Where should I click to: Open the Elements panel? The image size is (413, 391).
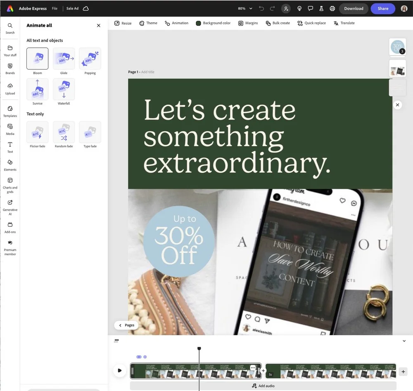[10, 165]
